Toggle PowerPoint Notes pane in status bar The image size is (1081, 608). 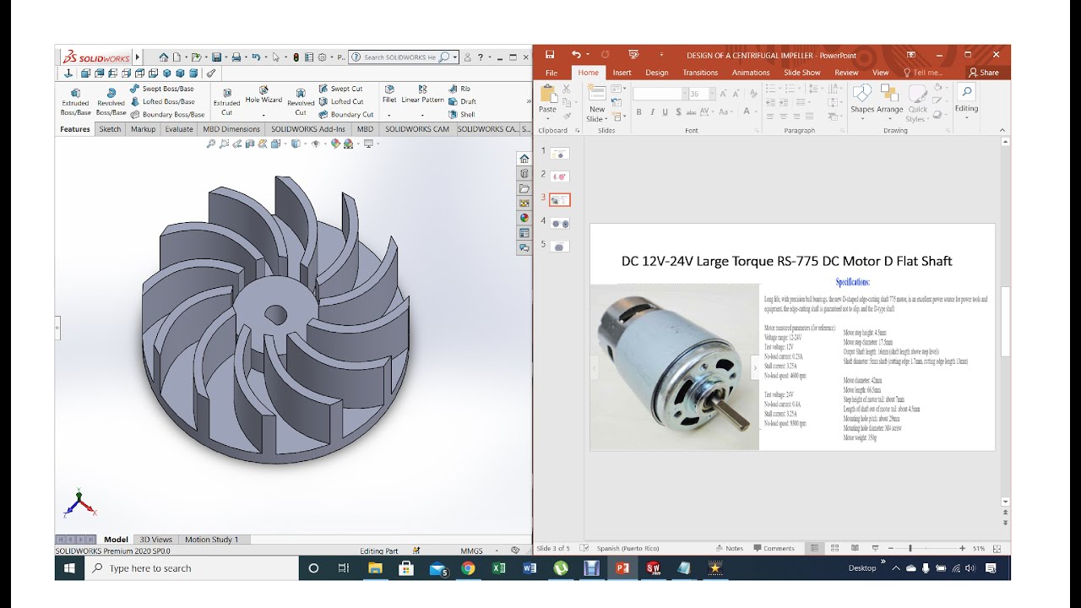pos(729,548)
